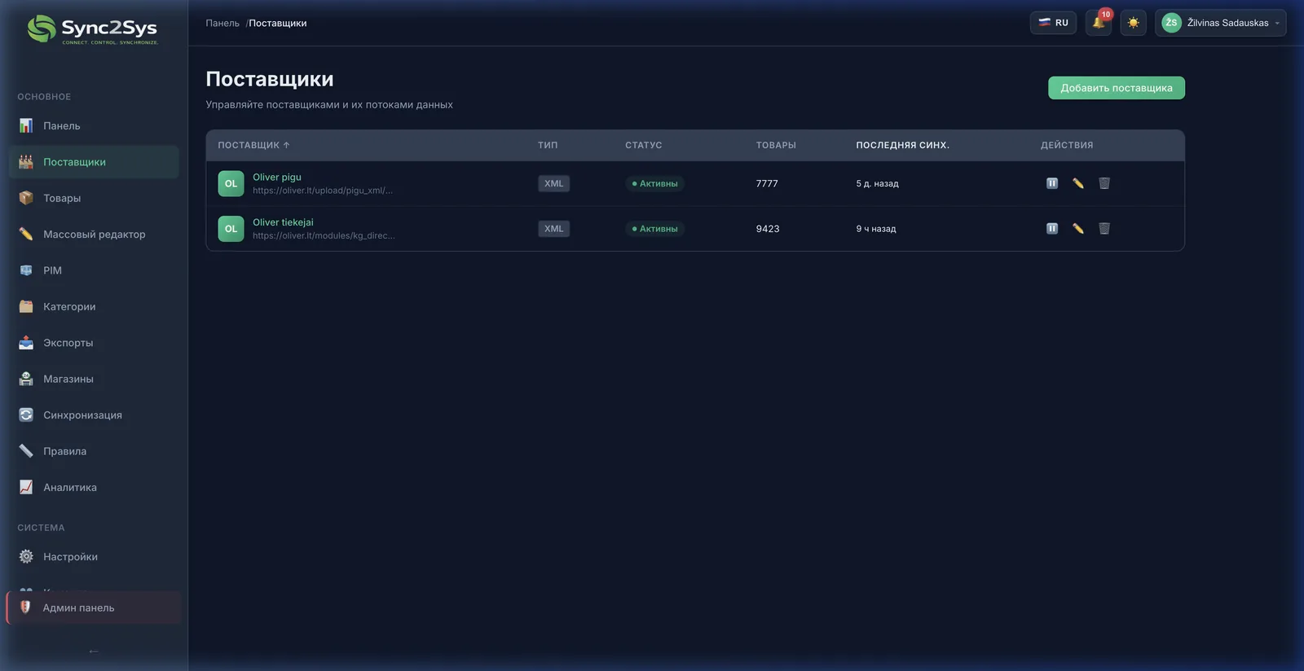
Task: Click the Админ панель shield icon
Action: 25,607
